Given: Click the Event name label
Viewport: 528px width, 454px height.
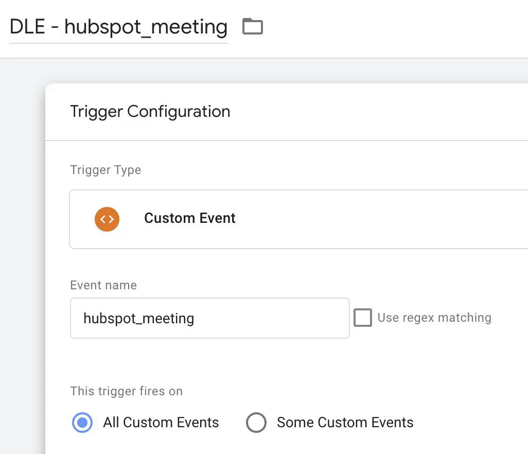Looking at the screenshot, I should pyautogui.click(x=103, y=285).
